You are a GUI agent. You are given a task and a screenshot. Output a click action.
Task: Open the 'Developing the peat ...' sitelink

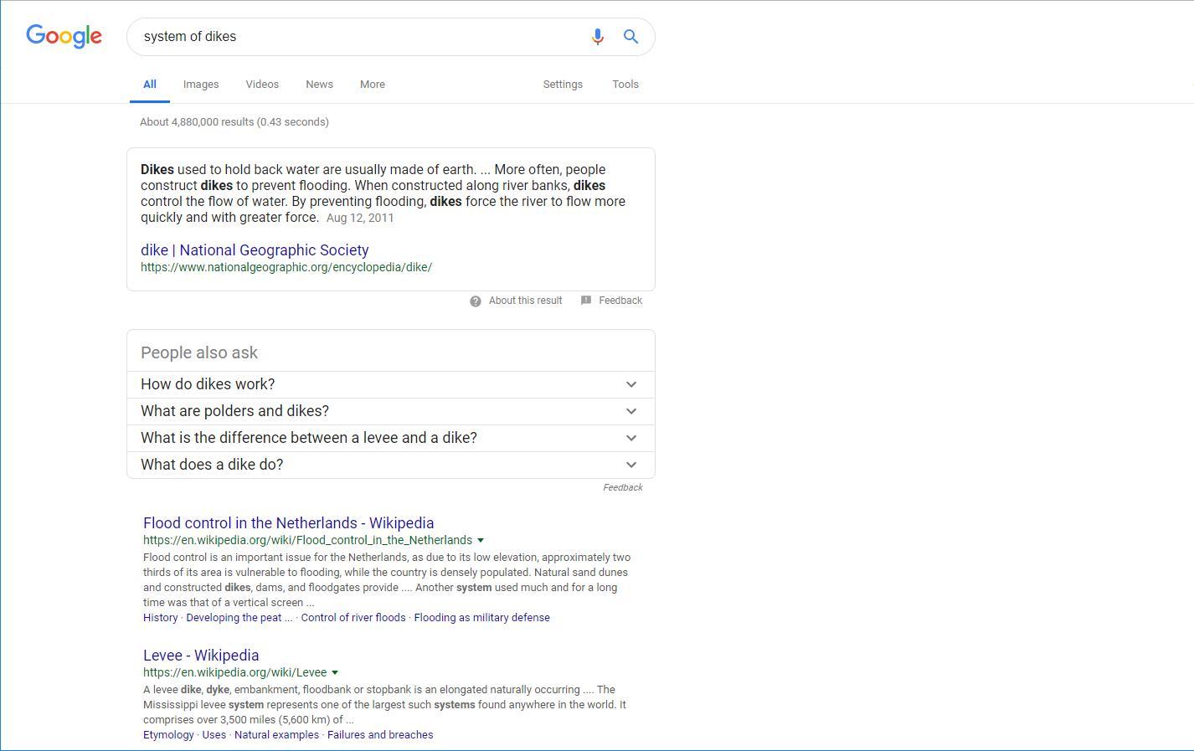pyautogui.click(x=239, y=618)
